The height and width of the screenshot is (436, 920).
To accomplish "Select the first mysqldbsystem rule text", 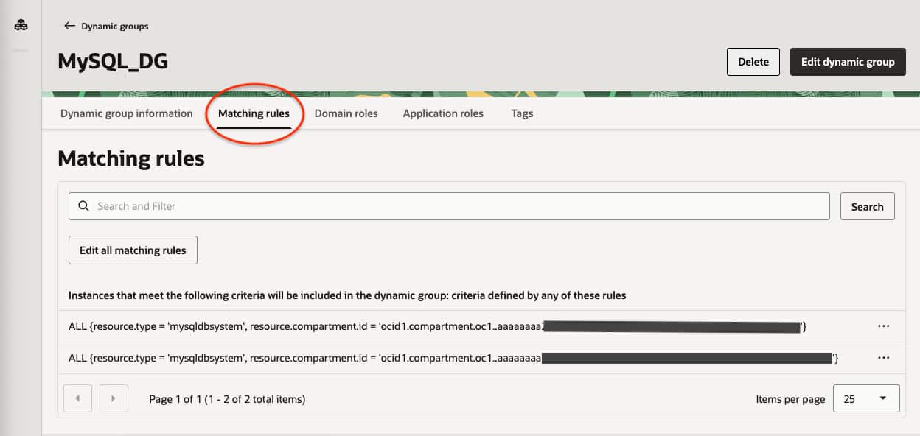I will [x=438, y=326].
